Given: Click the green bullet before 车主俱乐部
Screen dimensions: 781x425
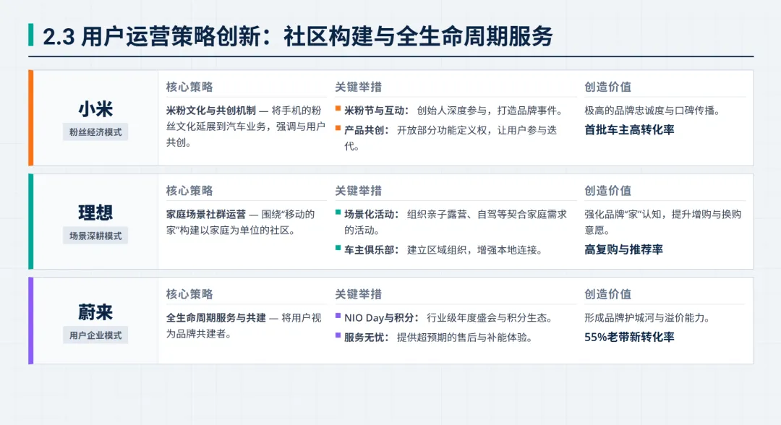Looking at the screenshot, I should pyautogui.click(x=338, y=248).
